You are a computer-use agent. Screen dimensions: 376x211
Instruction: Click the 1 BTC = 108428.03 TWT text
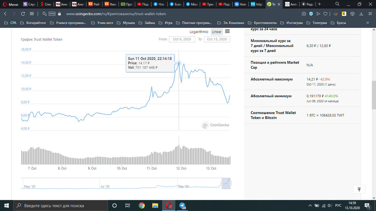[325, 115]
